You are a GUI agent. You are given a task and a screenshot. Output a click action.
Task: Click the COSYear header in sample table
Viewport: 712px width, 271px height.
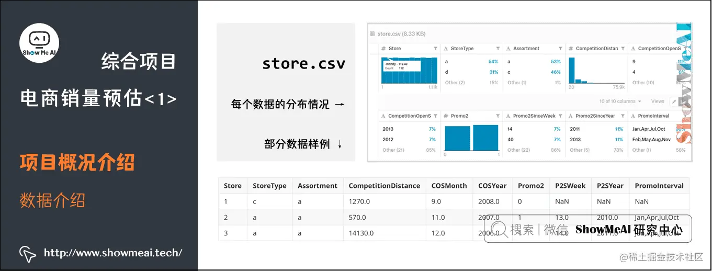pos(492,186)
